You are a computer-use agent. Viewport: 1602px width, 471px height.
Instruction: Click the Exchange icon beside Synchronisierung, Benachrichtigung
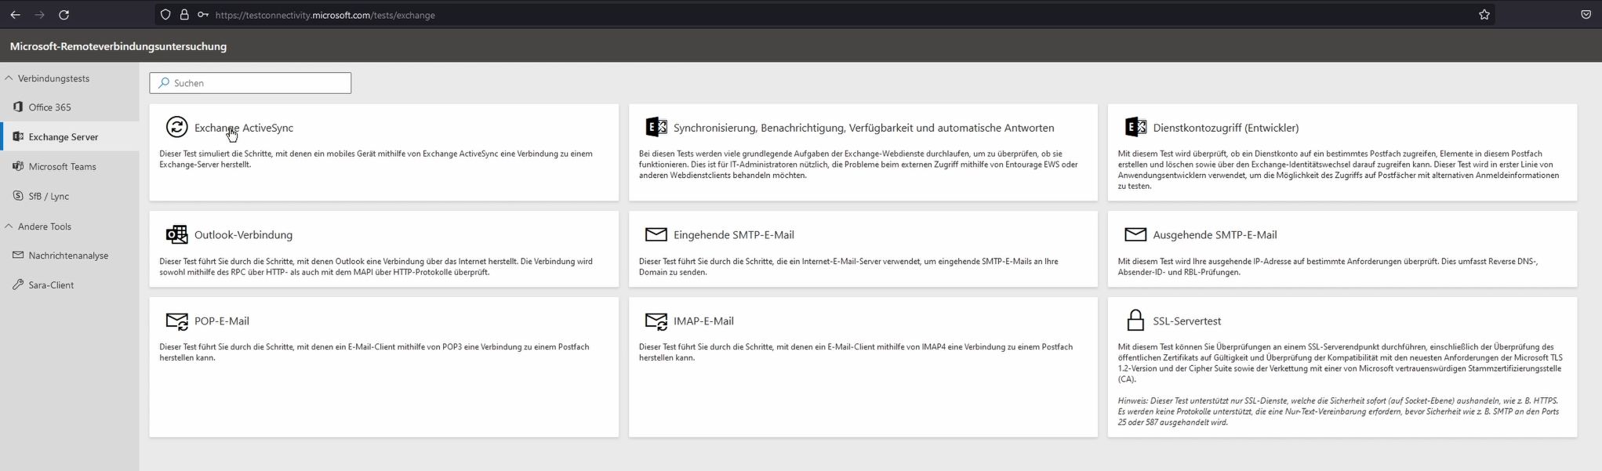pyautogui.click(x=656, y=127)
